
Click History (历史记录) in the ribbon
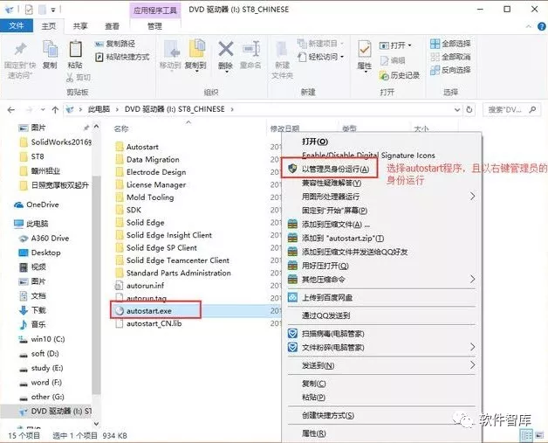click(x=400, y=75)
